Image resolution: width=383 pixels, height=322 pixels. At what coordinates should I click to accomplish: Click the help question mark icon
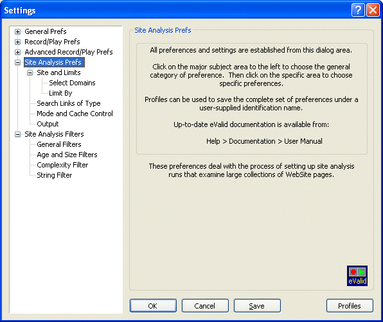[x=358, y=10]
